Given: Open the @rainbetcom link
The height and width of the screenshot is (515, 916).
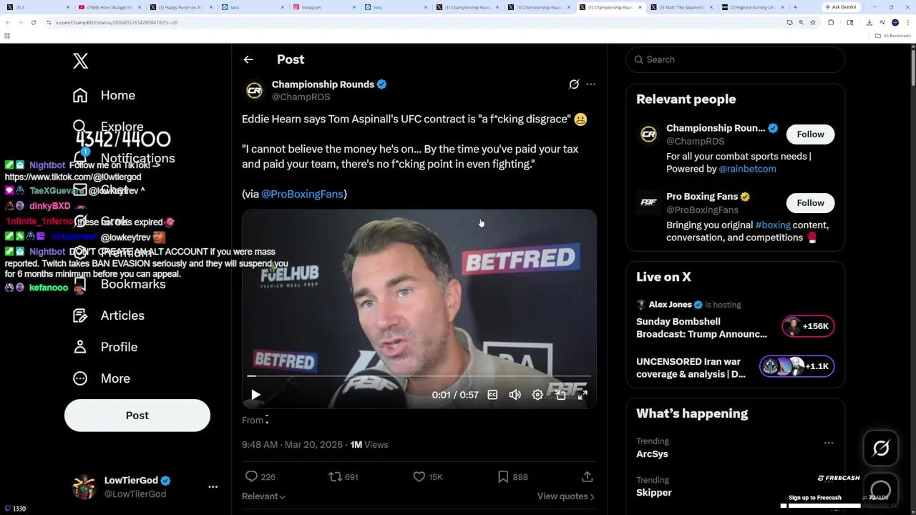Looking at the screenshot, I should click(747, 169).
